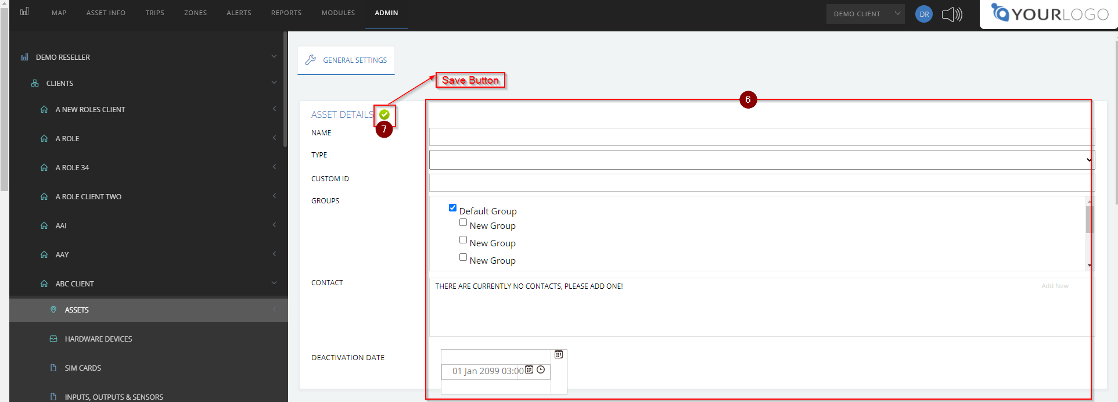Click the house icon next to A Role 34

[44, 167]
